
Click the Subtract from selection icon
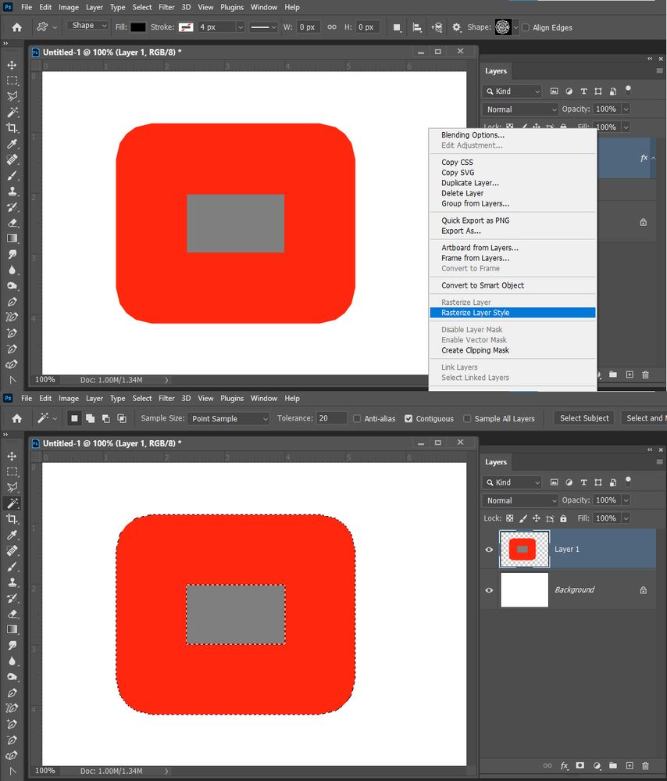[106, 418]
